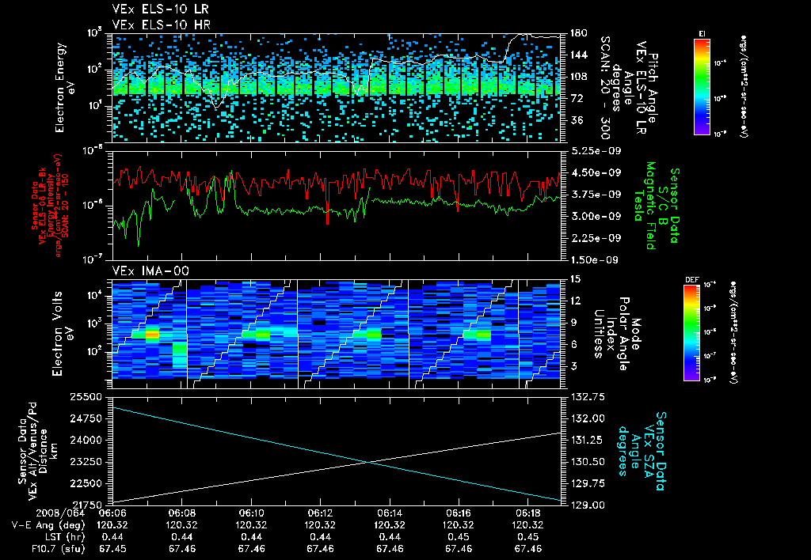Select the 'F10.7 (sfu)' row label
The image size is (811, 560).
click(x=57, y=549)
